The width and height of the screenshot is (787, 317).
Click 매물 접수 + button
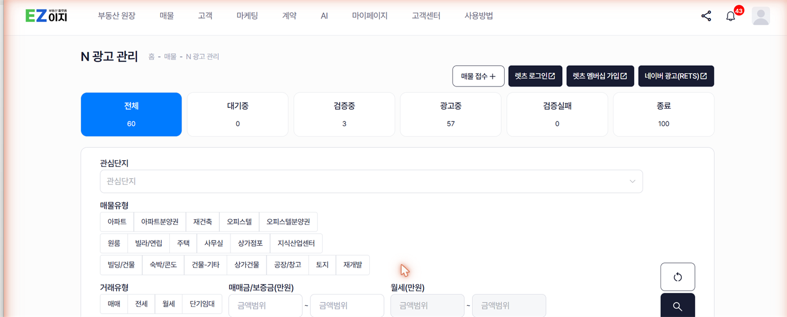478,76
